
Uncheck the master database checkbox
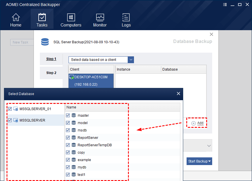[x=68, y=115]
